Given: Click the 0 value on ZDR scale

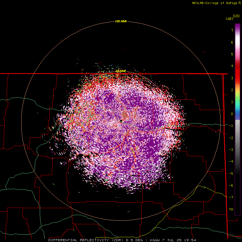Looking at the screenshot, I should click(232, 114).
